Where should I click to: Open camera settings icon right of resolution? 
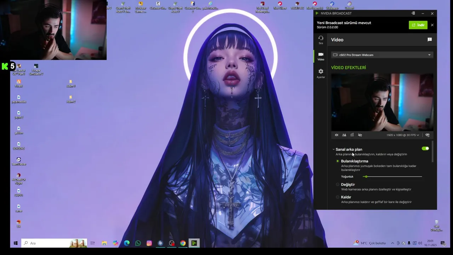(427, 135)
